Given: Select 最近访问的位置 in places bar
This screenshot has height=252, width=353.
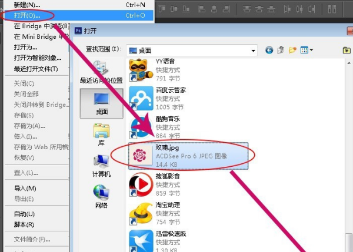Looking at the screenshot, I should (x=101, y=72).
